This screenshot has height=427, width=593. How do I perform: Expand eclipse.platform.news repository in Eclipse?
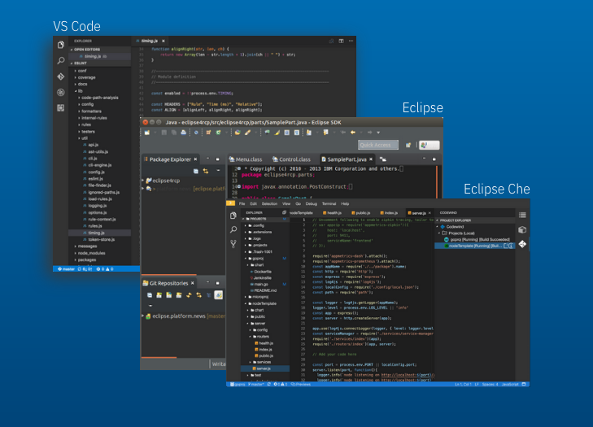[x=143, y=316]
